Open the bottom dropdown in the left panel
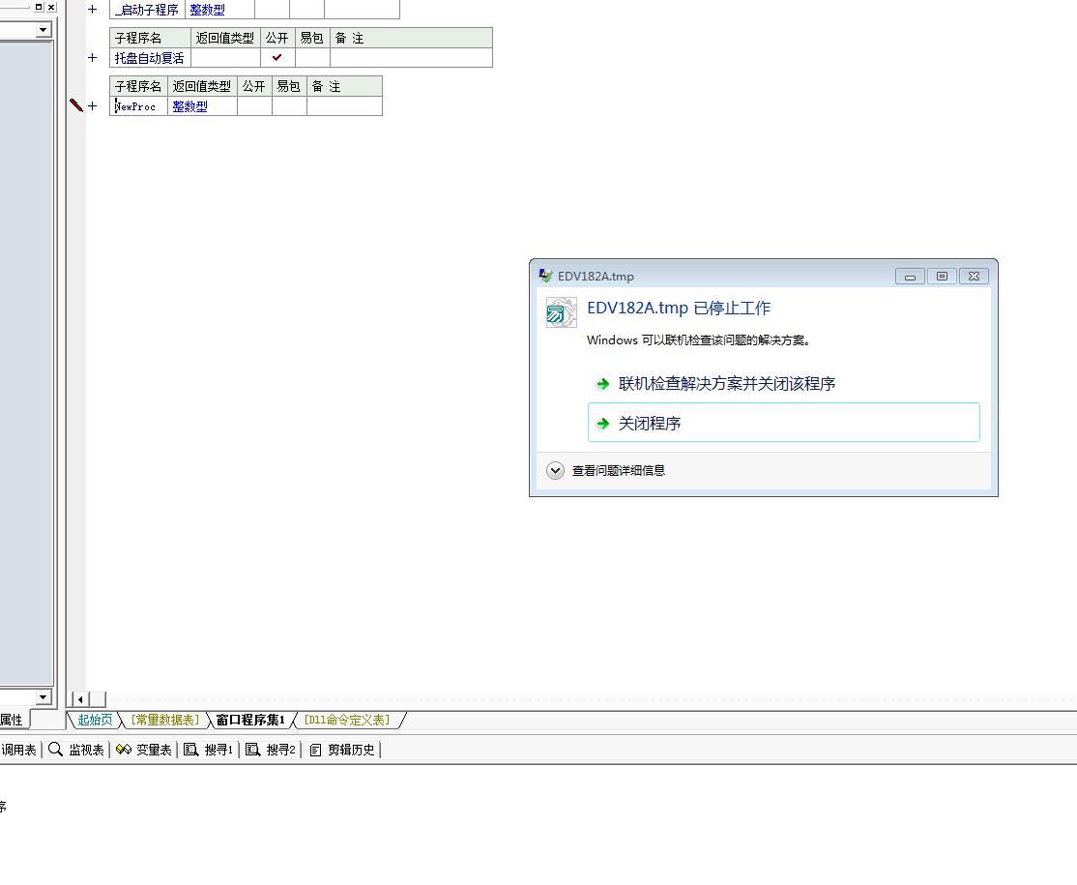 [x=44, y=696]
